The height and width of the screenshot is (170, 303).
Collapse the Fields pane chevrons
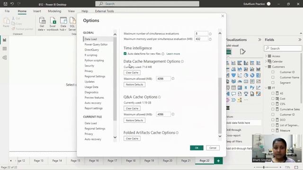coord(300,40)
